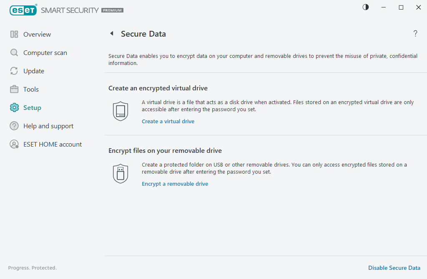Screen dimensions: 427x279
Task: Click the ESET HOME account profile icon
Action: pos(14,144)
